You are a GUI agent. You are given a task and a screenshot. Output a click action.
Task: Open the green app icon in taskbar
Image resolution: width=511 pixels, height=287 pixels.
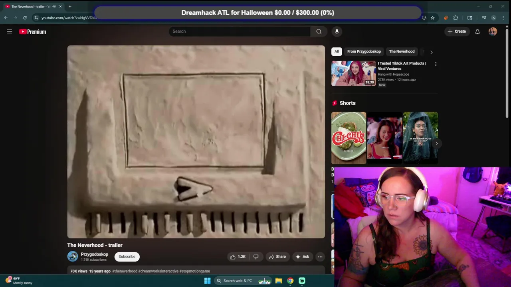click(302, 281)
